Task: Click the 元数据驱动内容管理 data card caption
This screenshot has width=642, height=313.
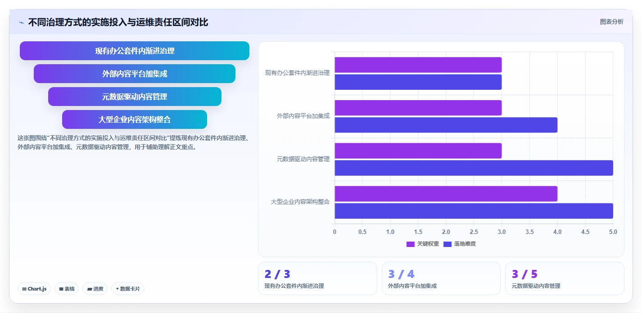Action: pos(536,286)
